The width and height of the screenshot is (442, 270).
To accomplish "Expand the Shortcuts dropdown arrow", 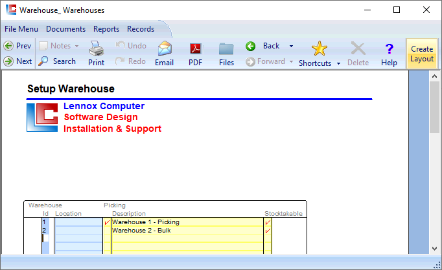I will pos(338,63).
